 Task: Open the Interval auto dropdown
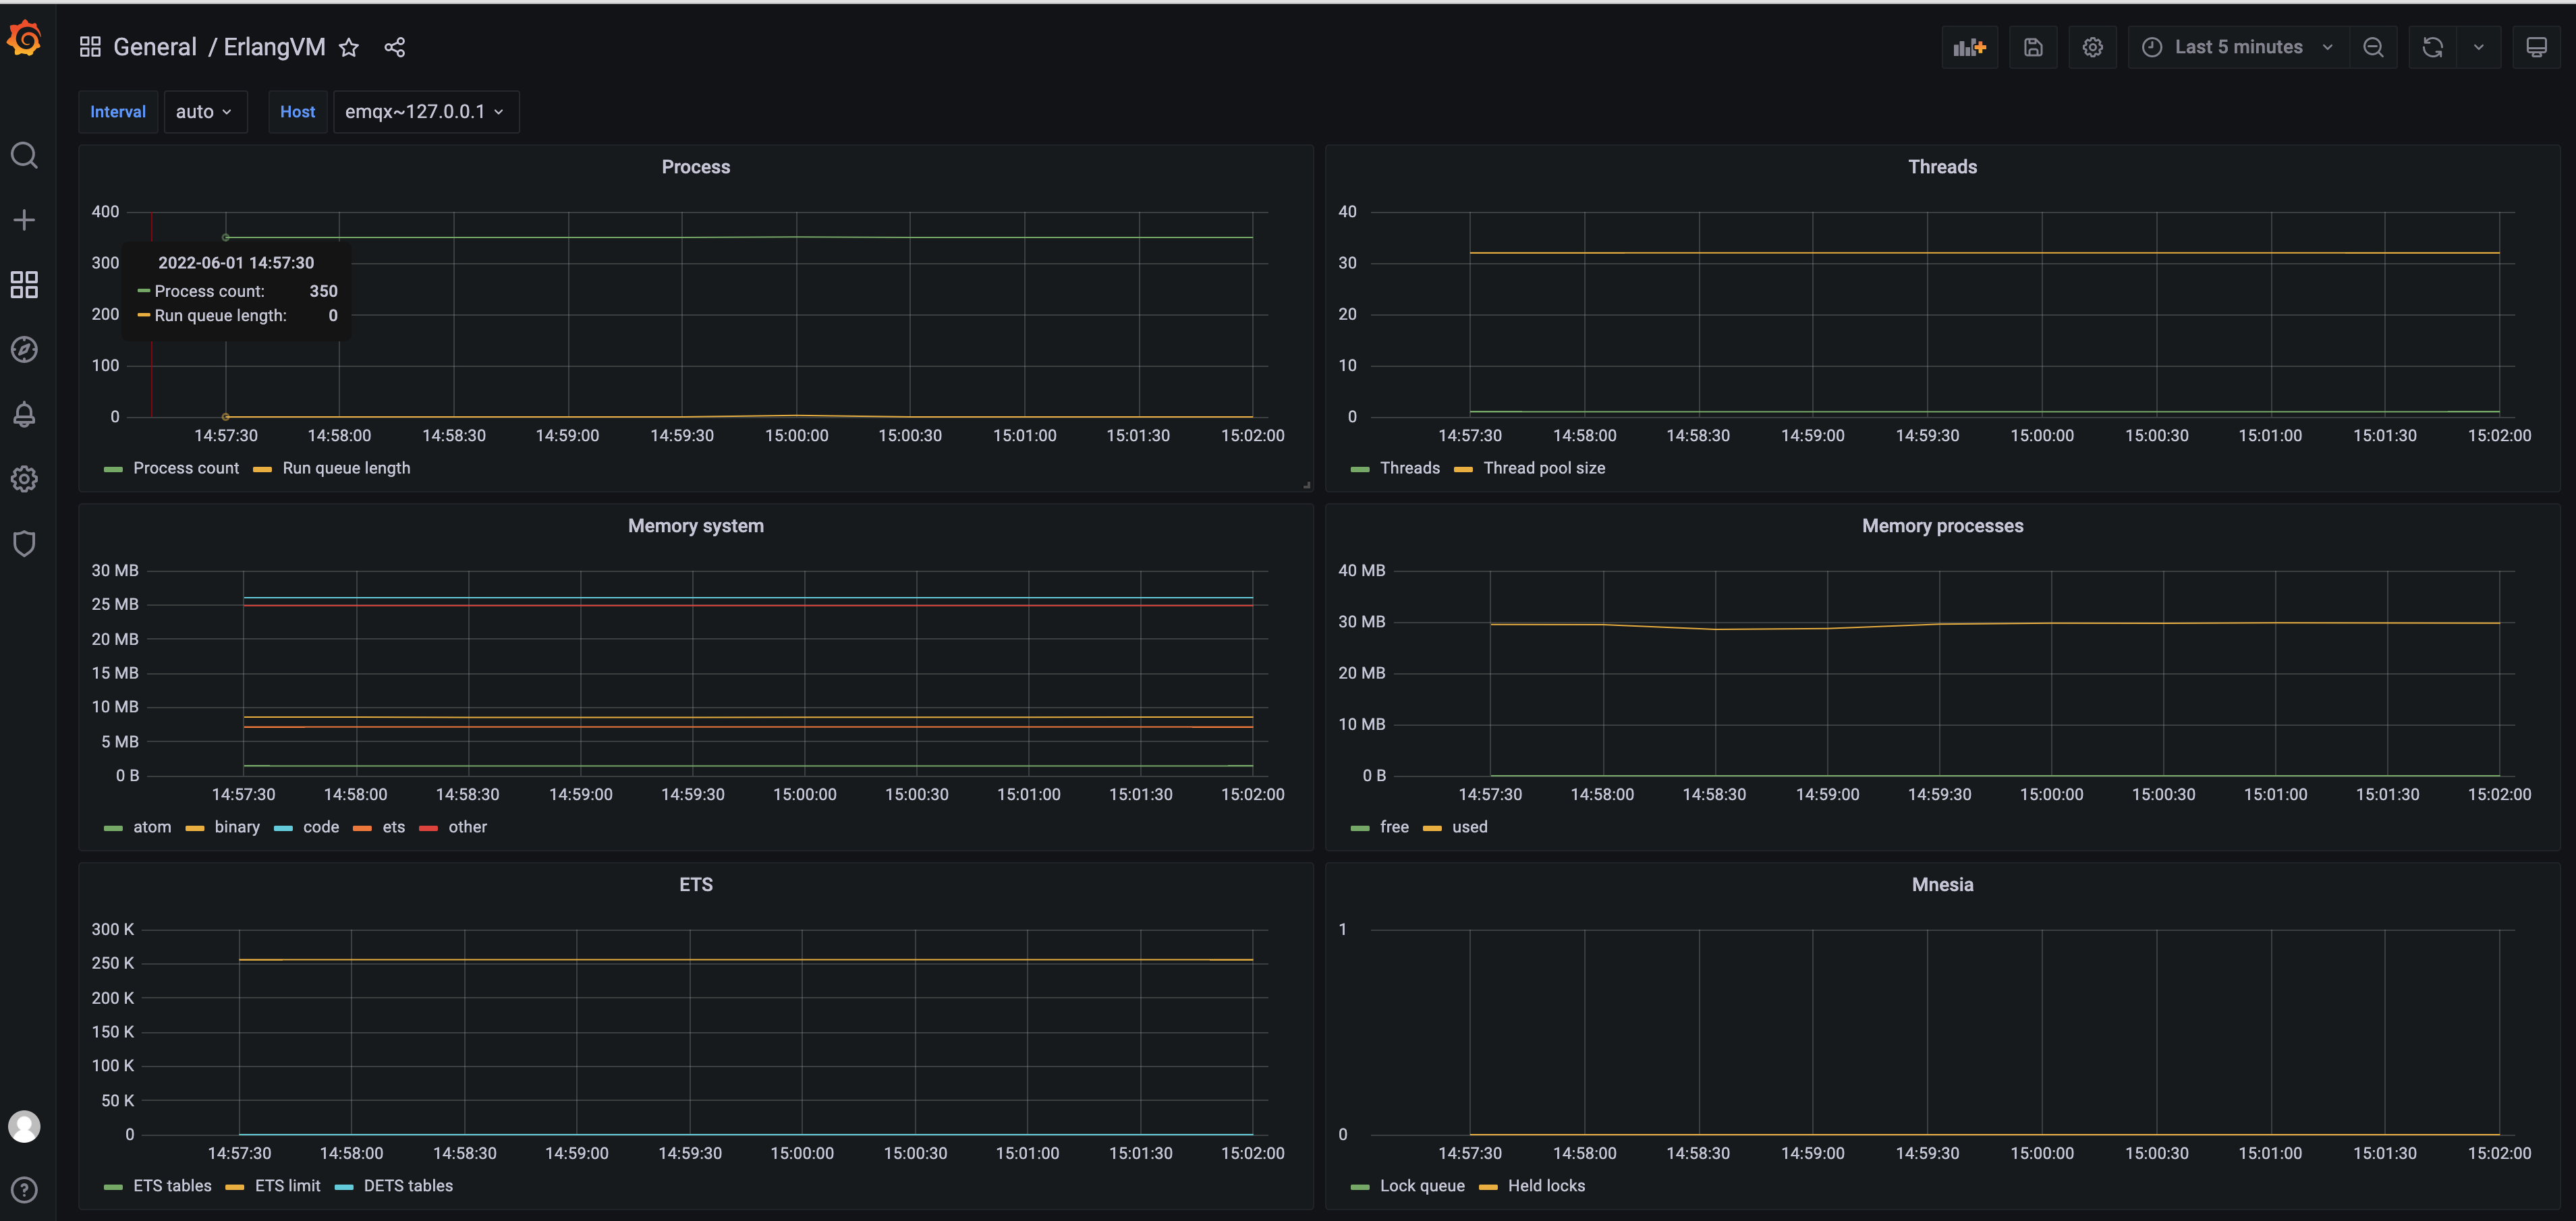pyautogui.click(x=204, y=112)
